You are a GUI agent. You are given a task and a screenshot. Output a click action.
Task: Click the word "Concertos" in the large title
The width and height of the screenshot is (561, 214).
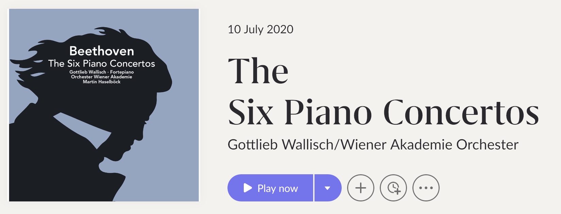pos(461,112)
